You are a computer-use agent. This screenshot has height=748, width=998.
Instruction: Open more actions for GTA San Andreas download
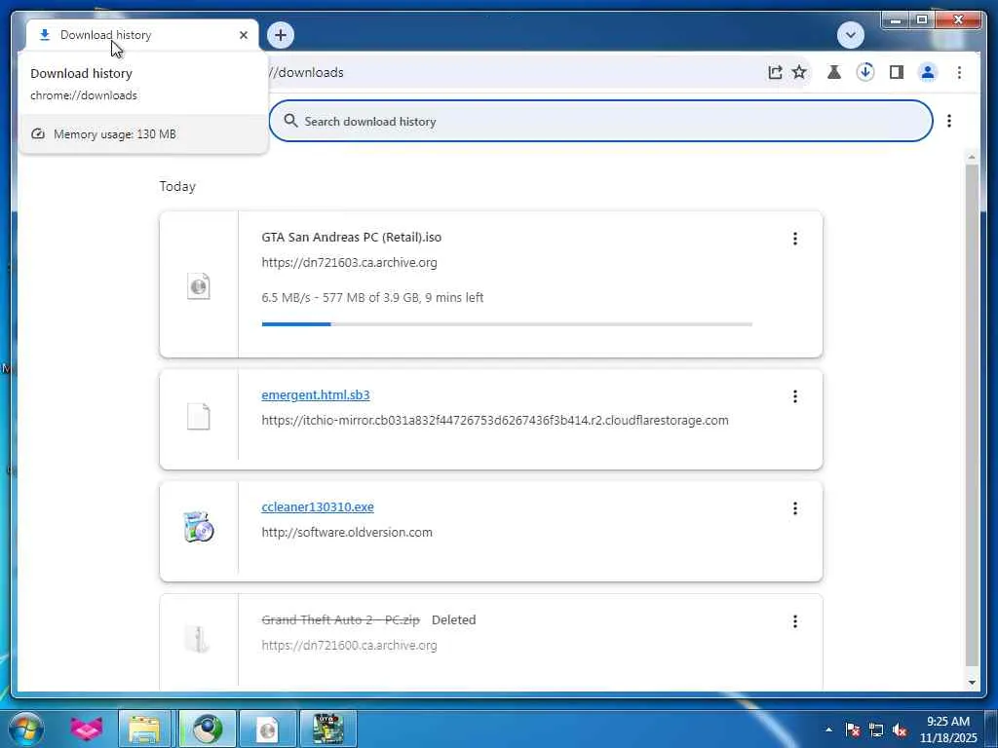pos(795,239)
